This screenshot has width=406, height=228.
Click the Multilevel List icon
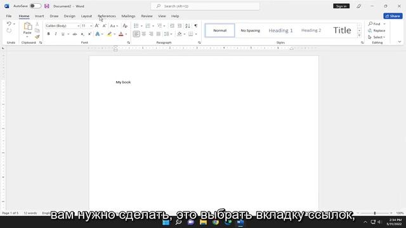(160, 25)
